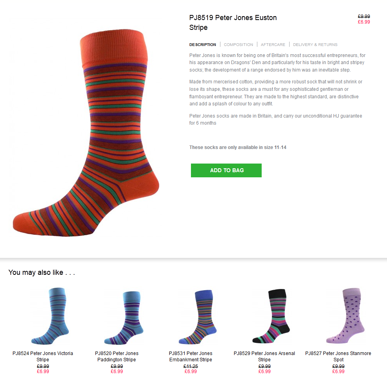The image size is (387, 379).
Task: Select the Description tab
Action: (202, 45)
